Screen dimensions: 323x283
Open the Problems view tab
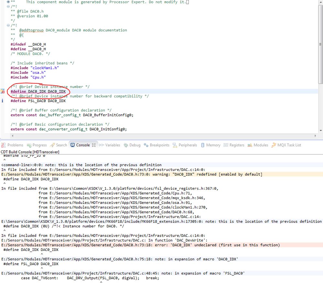12,145
